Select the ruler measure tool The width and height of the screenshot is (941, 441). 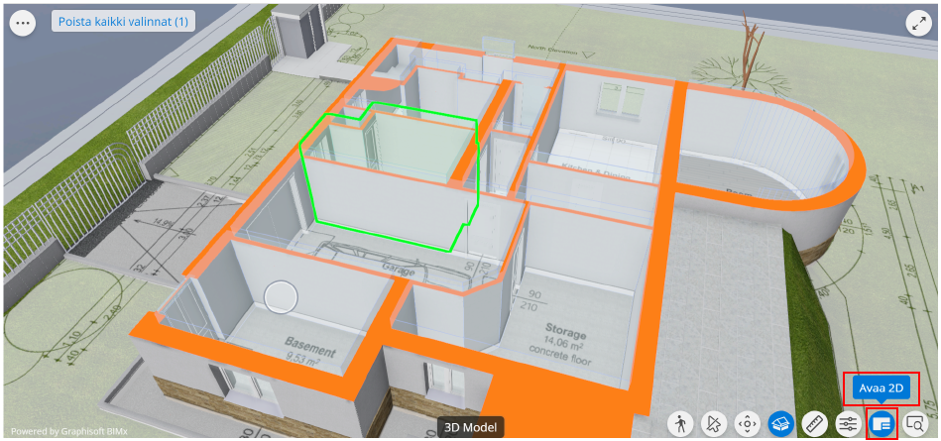click(815, 424)
